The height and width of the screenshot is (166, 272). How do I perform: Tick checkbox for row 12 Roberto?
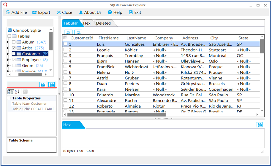point(65,106)
